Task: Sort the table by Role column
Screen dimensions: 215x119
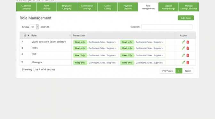Action: pos(51,36)
